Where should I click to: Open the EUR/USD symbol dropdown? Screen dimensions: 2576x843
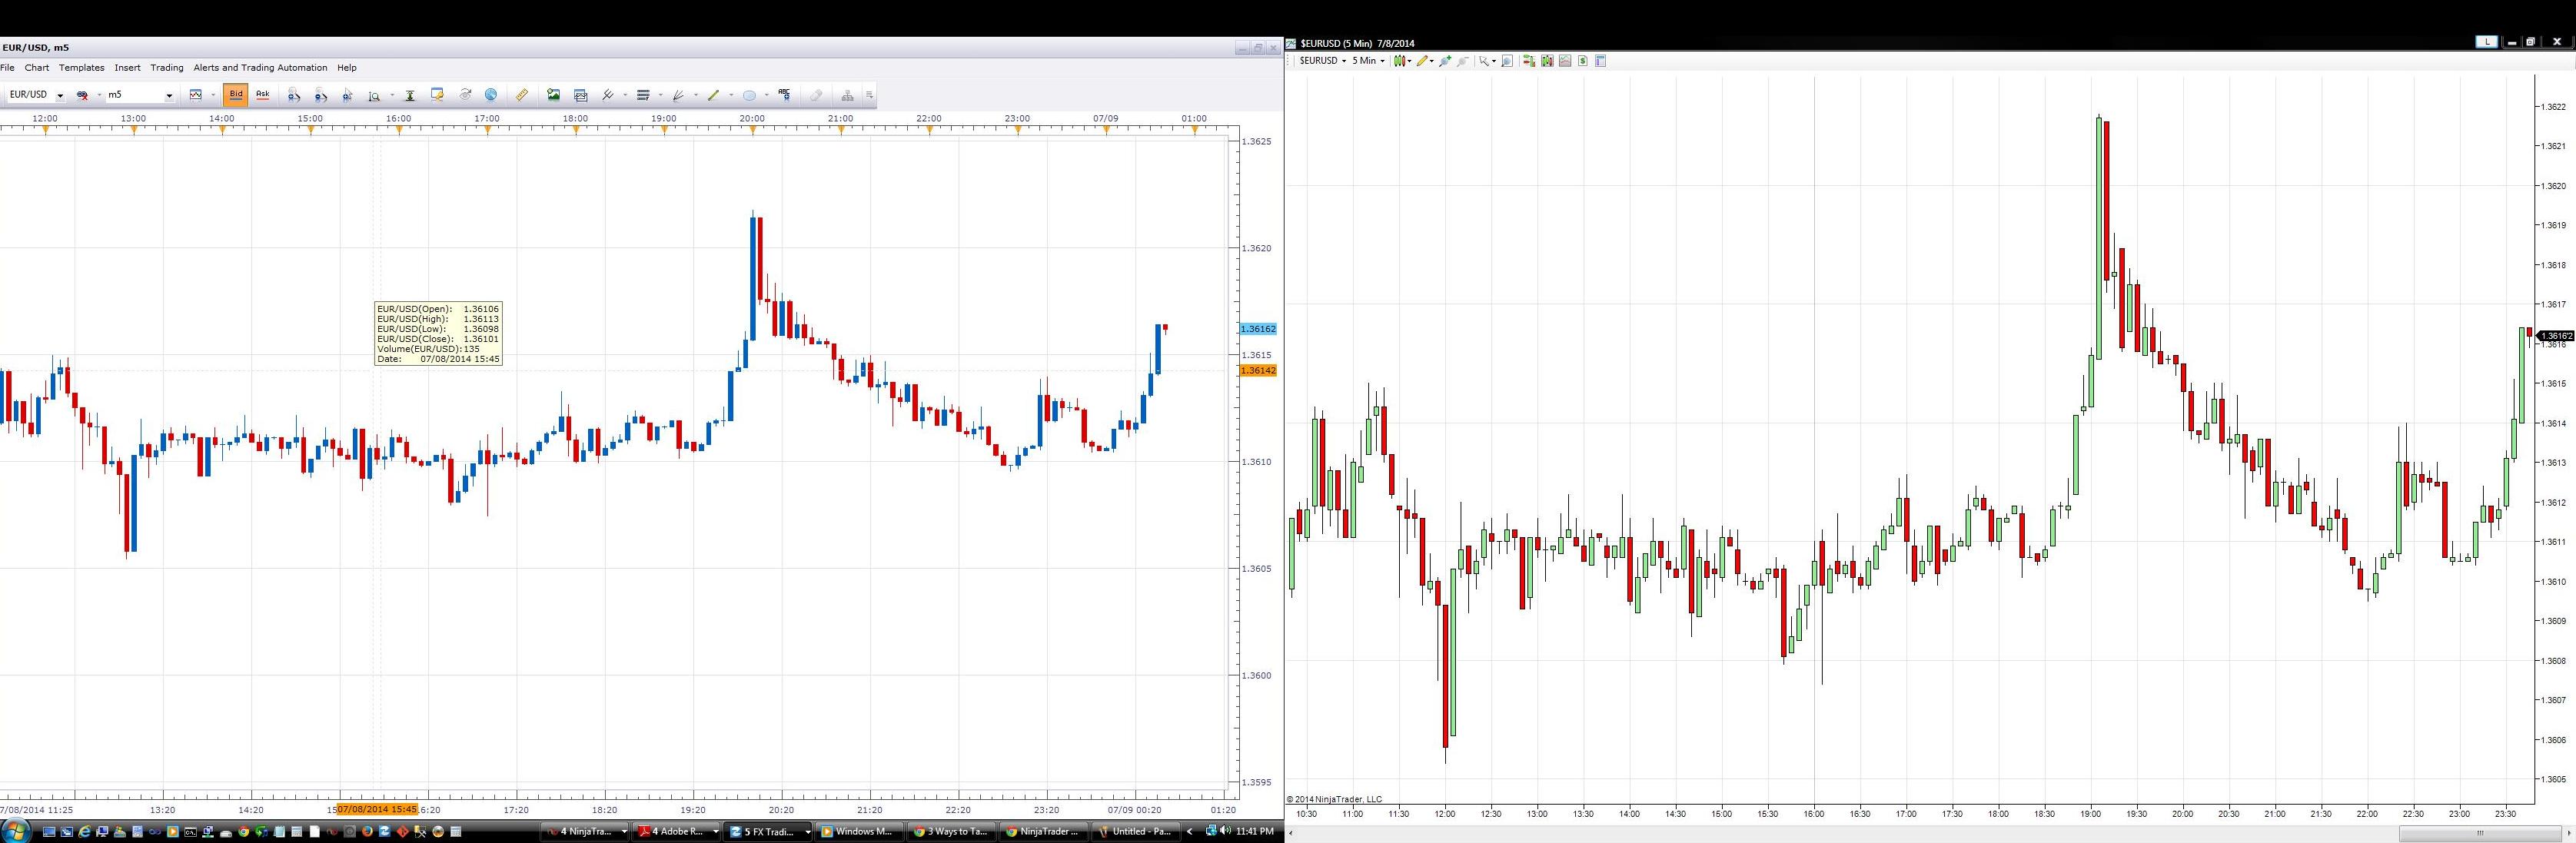tap(60, 96)
